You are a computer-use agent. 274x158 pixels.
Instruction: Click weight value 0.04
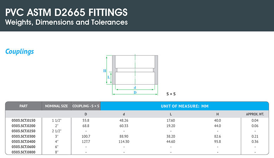255,120
